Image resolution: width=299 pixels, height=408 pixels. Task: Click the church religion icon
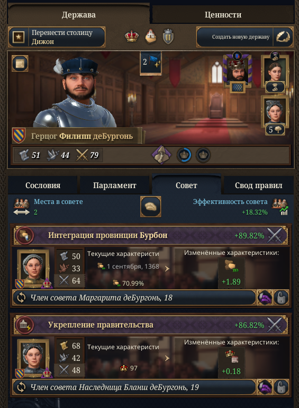coord(150,36)
